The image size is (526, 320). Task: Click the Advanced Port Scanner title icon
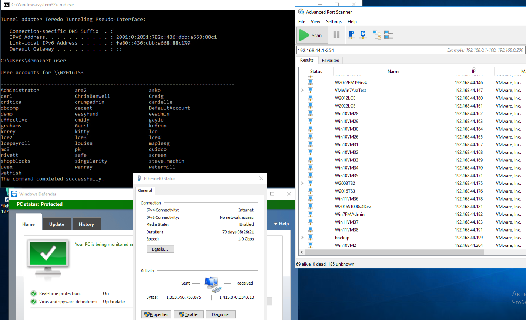click(301, 12)
